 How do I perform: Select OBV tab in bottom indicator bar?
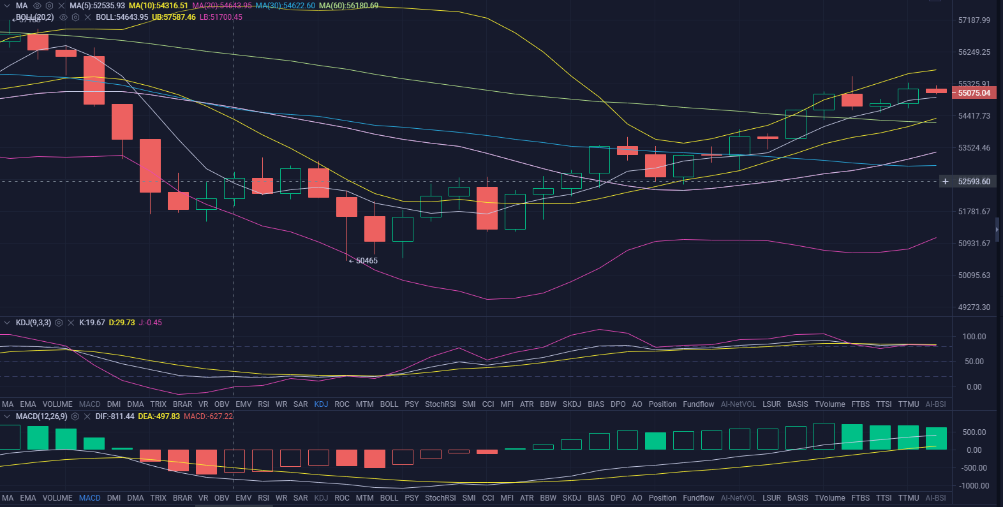pyautogui.click(x=221, y=498)
